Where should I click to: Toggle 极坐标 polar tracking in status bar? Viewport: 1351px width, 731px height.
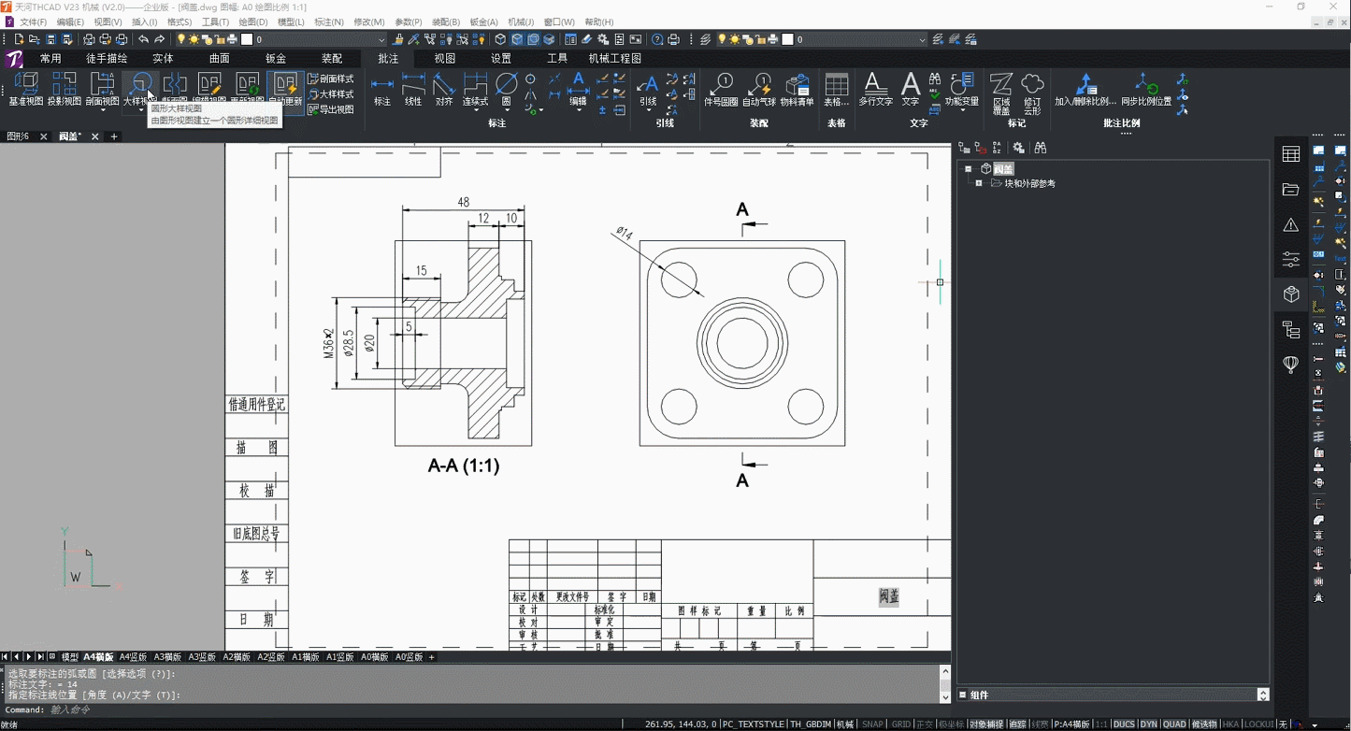click(x=951, y=724)
